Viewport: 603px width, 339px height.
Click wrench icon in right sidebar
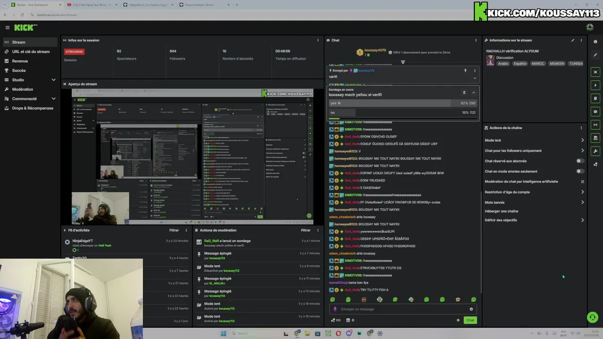[595, 151]
